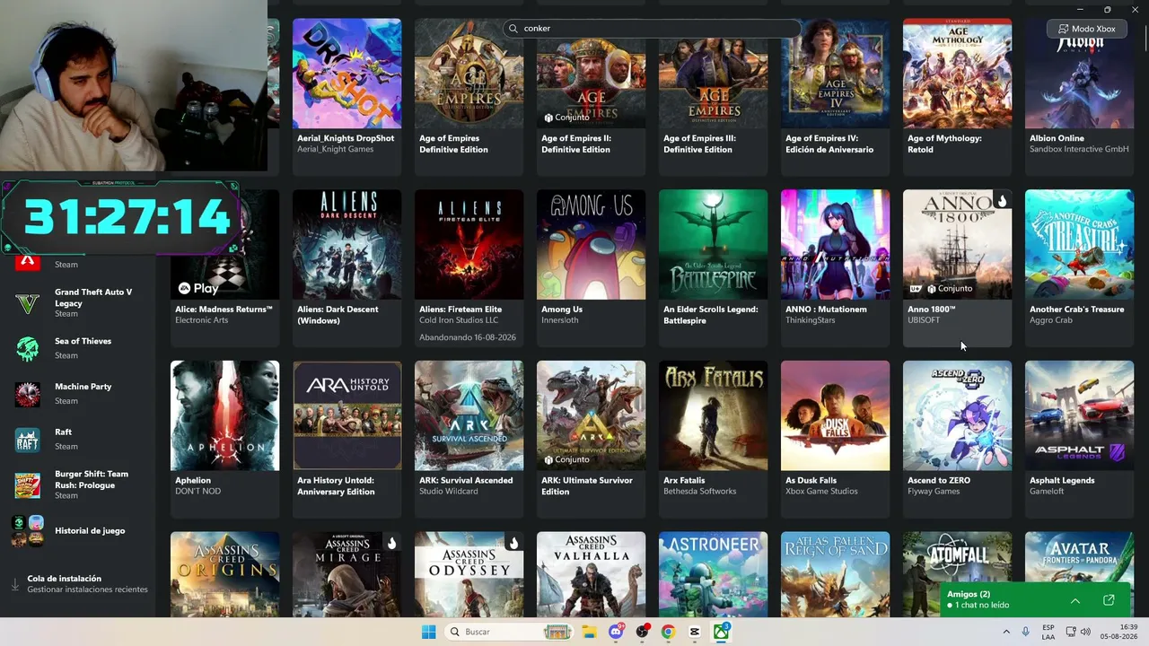Open Asphalt Legends game tile
Image resolution: width=1149 pixels, height=646 pixels.
pyautogui.click(x=1079, y=440)
